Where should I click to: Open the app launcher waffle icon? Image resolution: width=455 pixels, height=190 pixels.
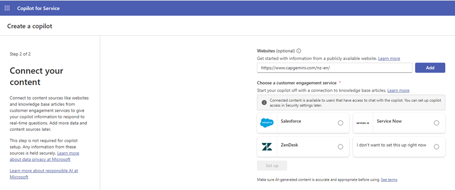7,8
